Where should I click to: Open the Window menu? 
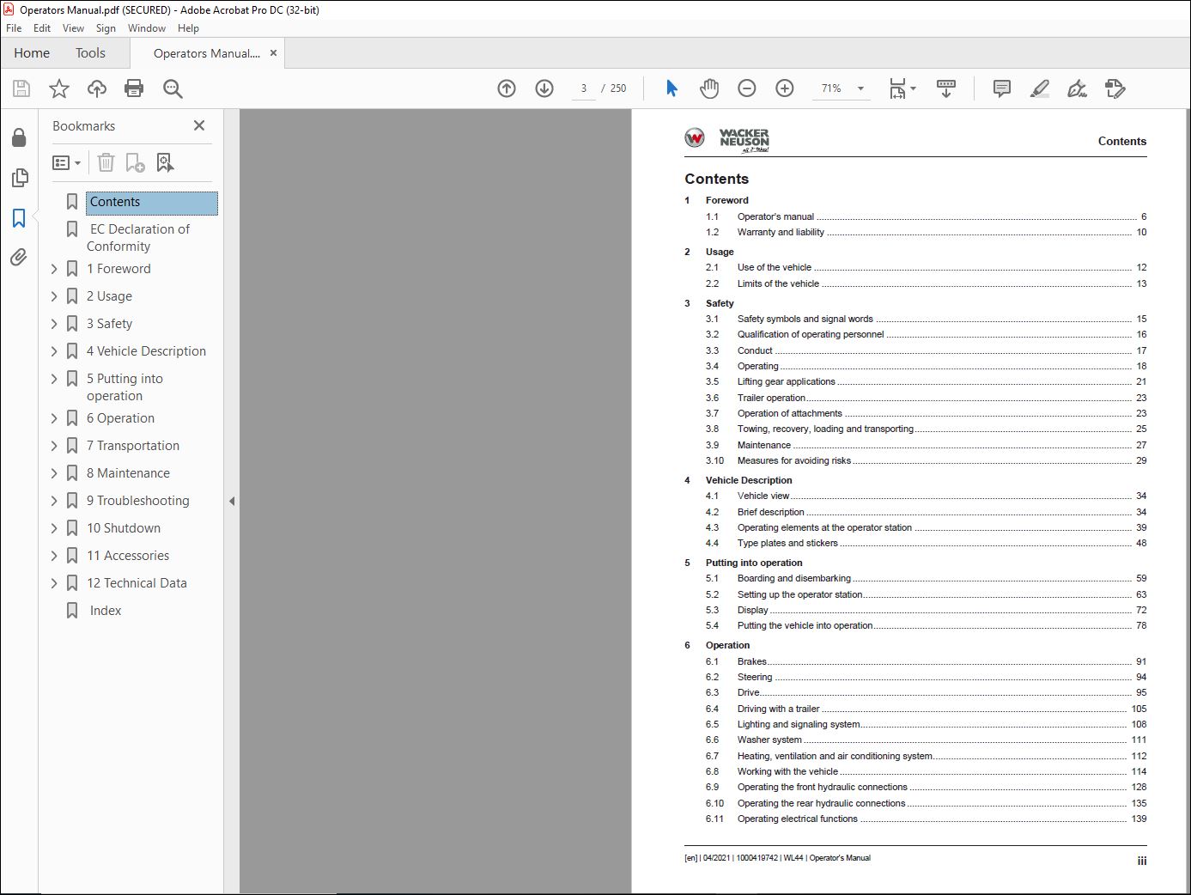pyautogui.click(x=147, y=28)
